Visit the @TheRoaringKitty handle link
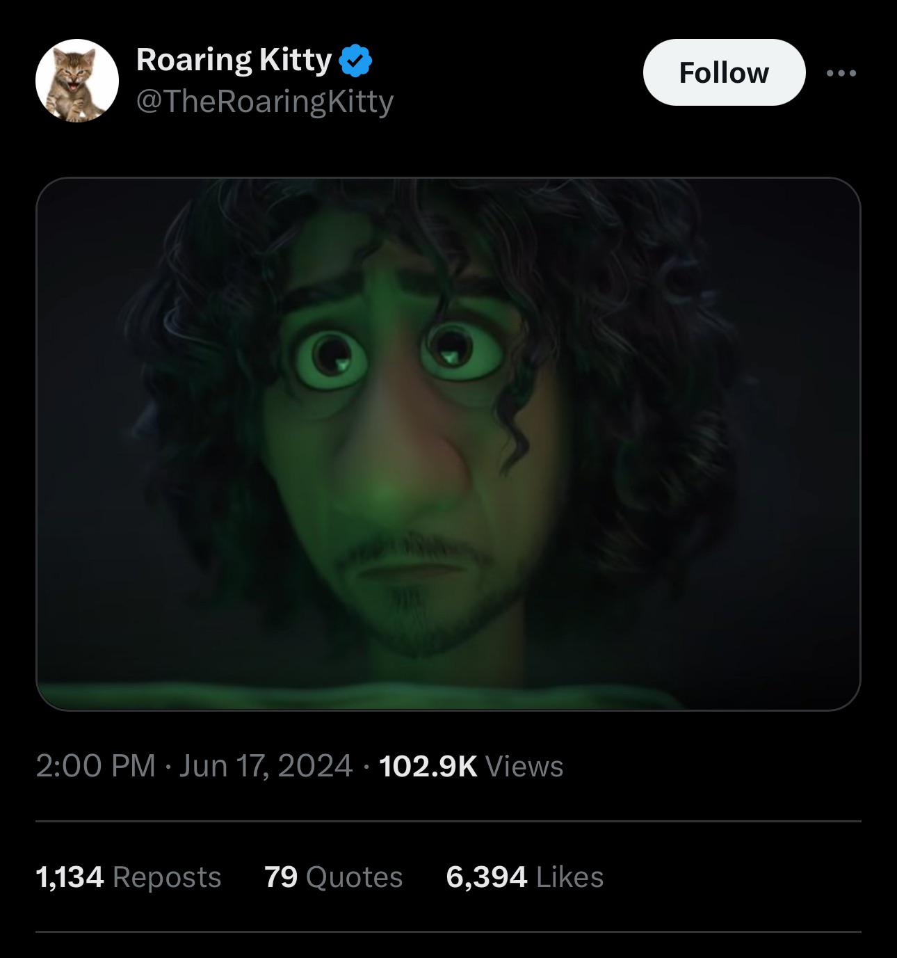The image size is (897, 958). tap(265, 102)
